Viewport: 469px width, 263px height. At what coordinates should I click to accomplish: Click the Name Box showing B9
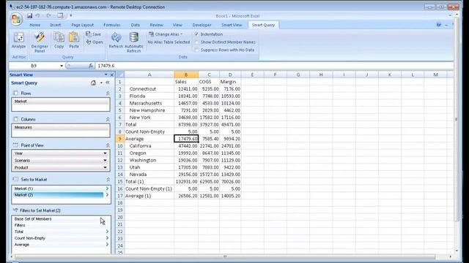coord(34,66)
